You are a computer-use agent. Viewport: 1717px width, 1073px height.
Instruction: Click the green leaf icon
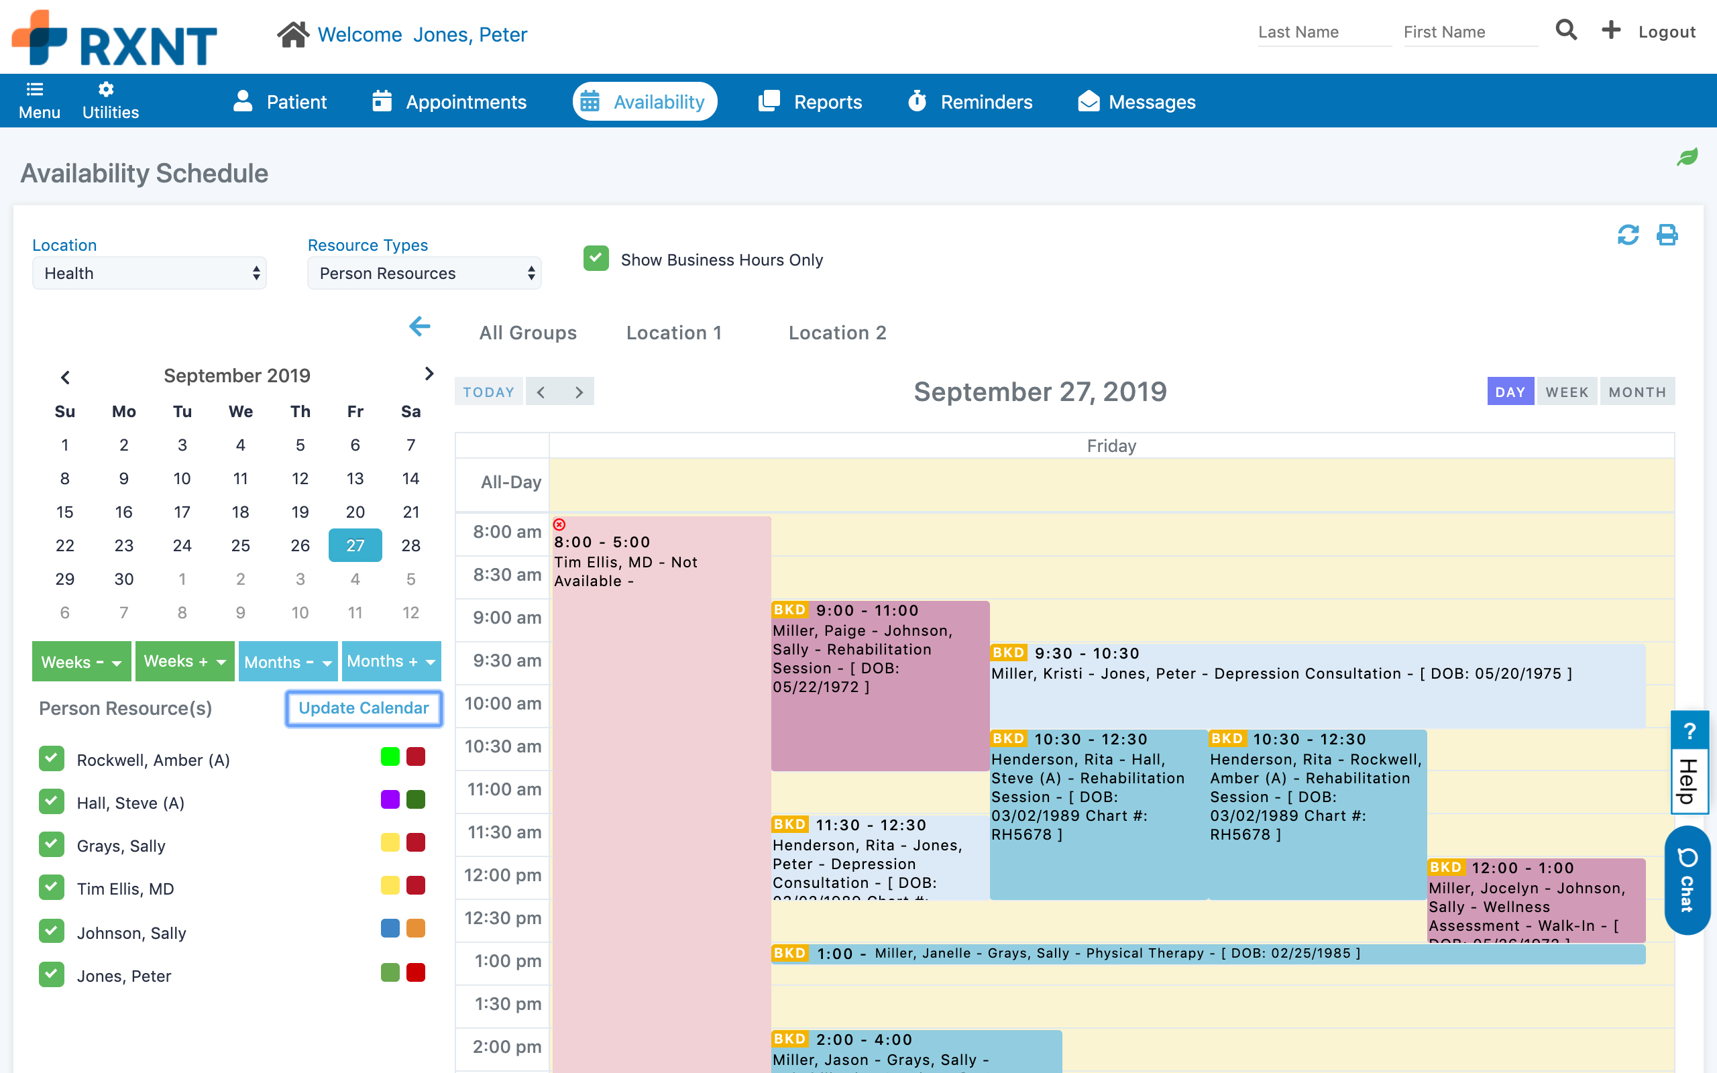pyautogui.click(x=1687, y=157)
